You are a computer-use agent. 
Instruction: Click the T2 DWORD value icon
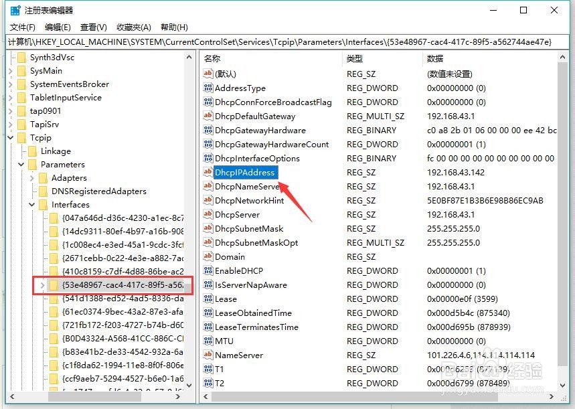point(208,383)
